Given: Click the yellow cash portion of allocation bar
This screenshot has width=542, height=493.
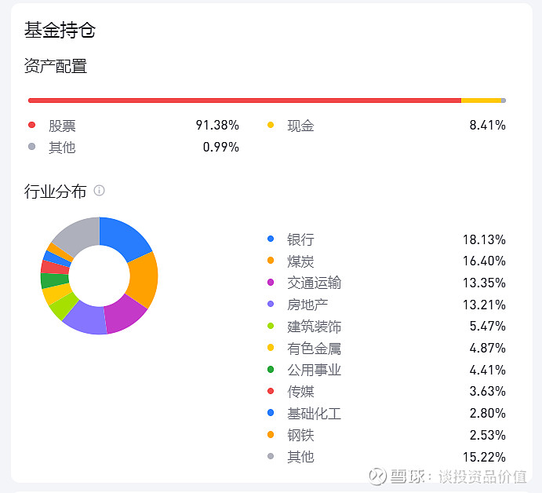Looking at the screenshot, I should pyautogui.click(x=480, y=100).
